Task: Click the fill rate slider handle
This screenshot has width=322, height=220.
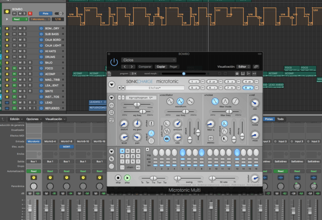Action: pyautogui.click(x=212, y=178)
